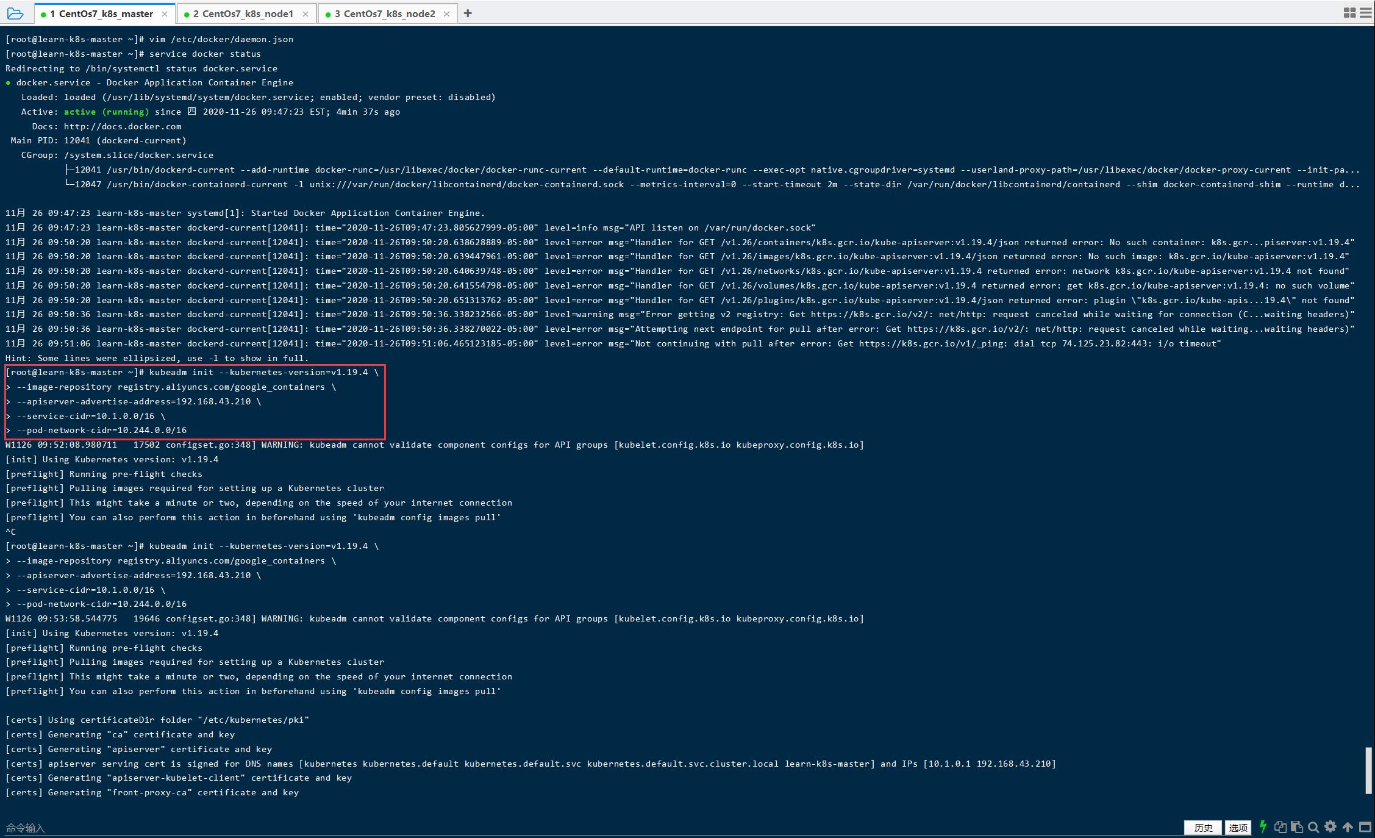Click the green lightning quick-command icon
The width and height of the screenshot is (1375, 838).
click(x=1263, y=827)
